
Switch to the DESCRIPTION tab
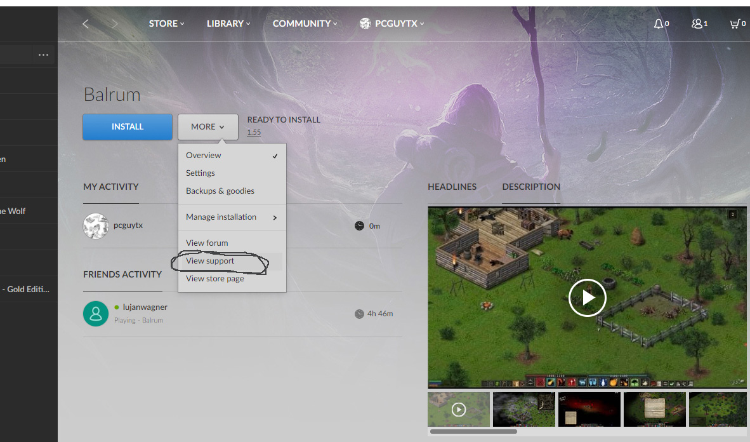pos(531,187)
